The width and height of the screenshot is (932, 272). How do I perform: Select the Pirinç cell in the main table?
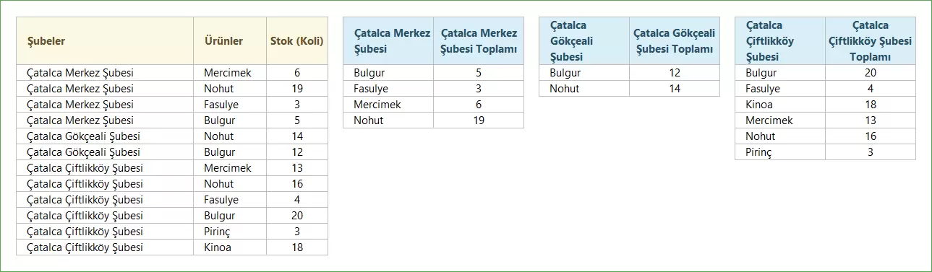[x=230, y=232]
